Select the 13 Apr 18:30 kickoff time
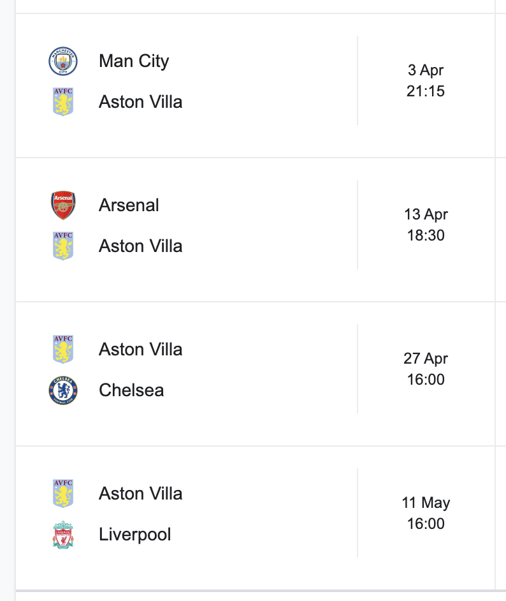The height and width of the screenshot is (601, 506). pyautogui.click(x=426, y=225)
